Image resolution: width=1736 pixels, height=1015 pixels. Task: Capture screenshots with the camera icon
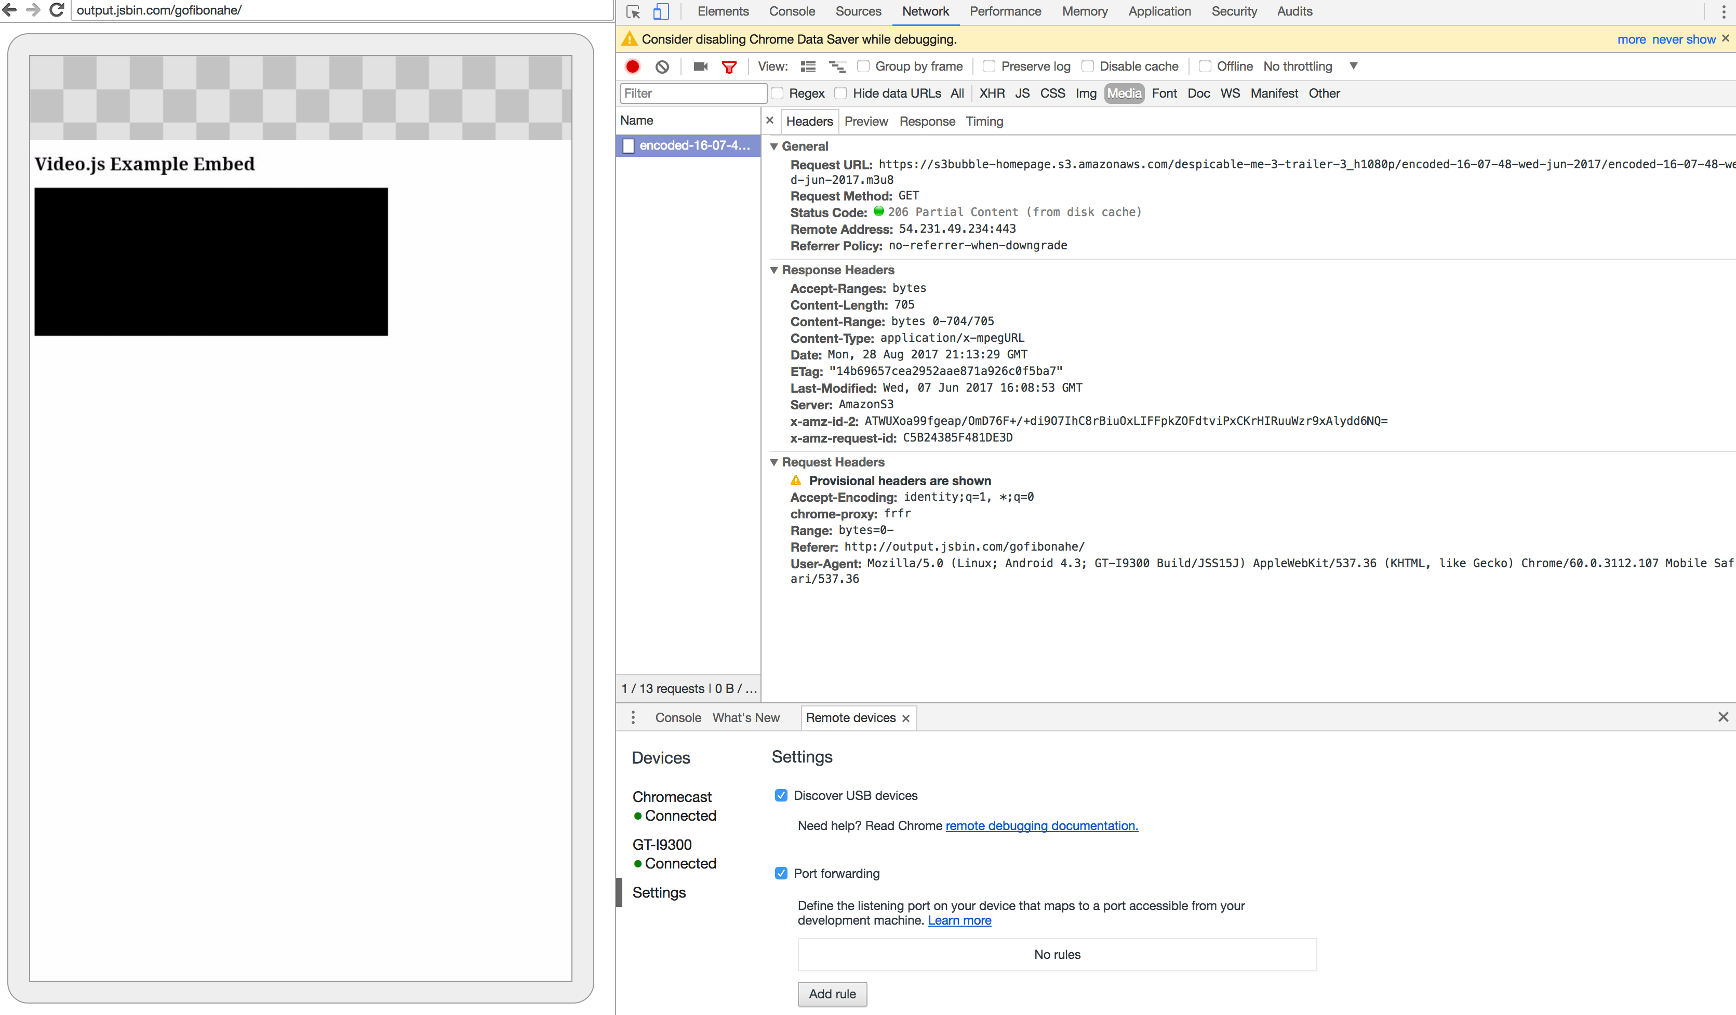pos(699,66)
